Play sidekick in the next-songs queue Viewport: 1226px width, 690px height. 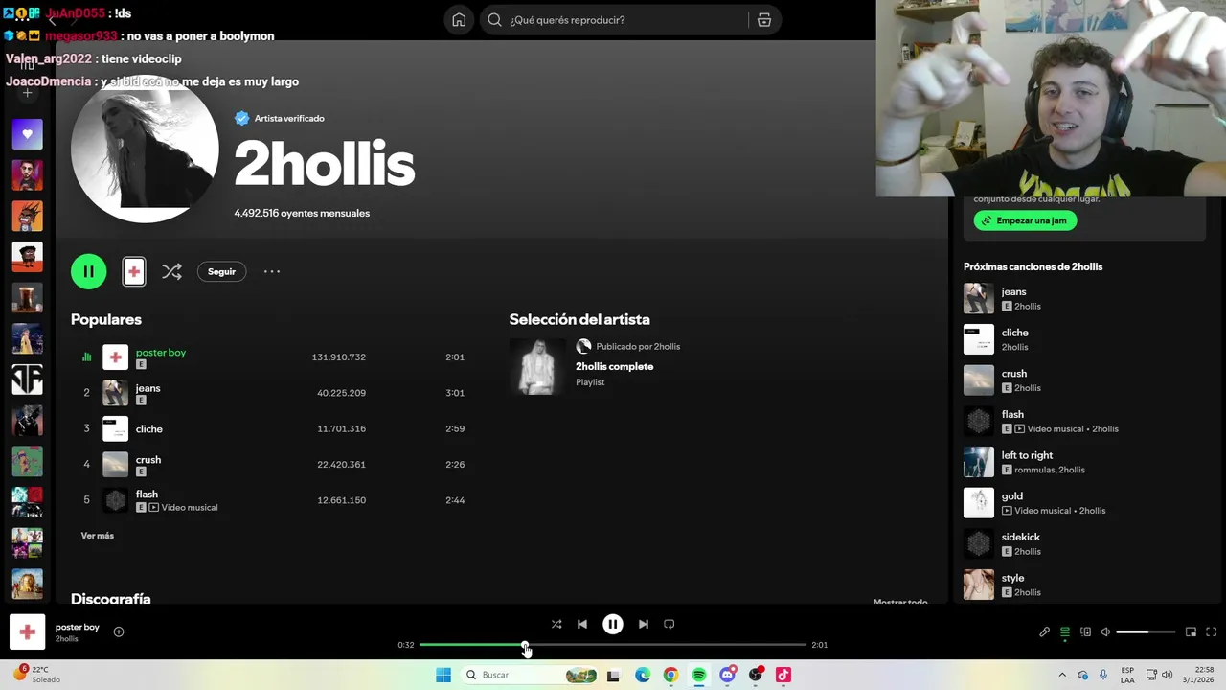tap(1020, 537)
